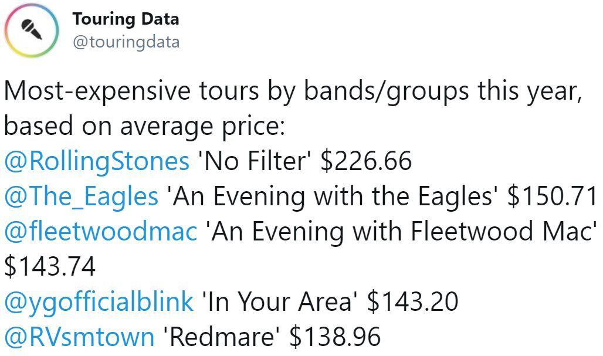Open the @RVsmtown mention link

click(x=79, y=337)
